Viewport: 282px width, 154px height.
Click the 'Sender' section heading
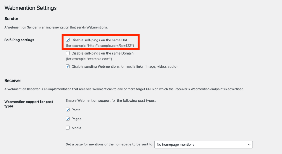click(x=11, y=19)
